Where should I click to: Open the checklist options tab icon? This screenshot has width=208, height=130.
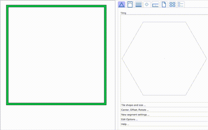point(181,4)
